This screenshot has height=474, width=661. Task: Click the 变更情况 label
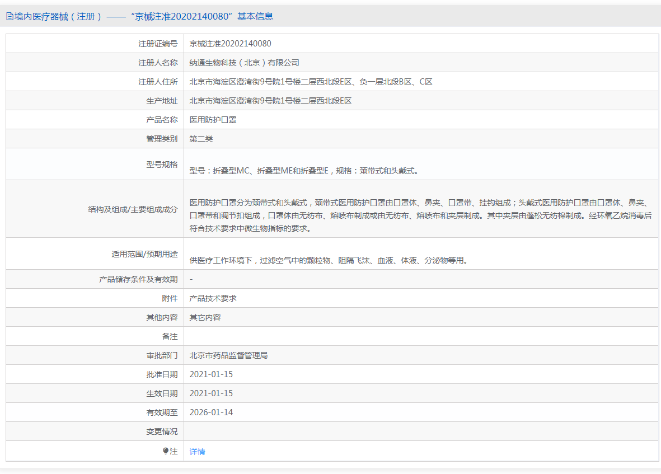[162, 431]
